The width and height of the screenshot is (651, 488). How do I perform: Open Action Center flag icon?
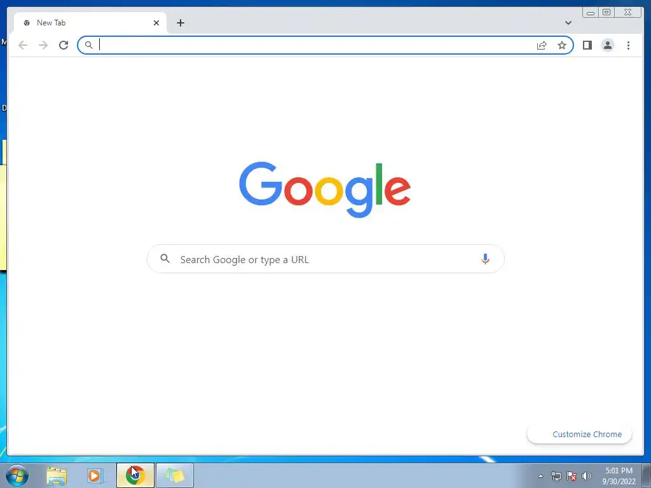coord(572,476)
